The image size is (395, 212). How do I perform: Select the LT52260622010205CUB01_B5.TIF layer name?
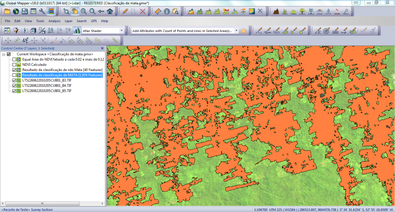tap(47, 91)
